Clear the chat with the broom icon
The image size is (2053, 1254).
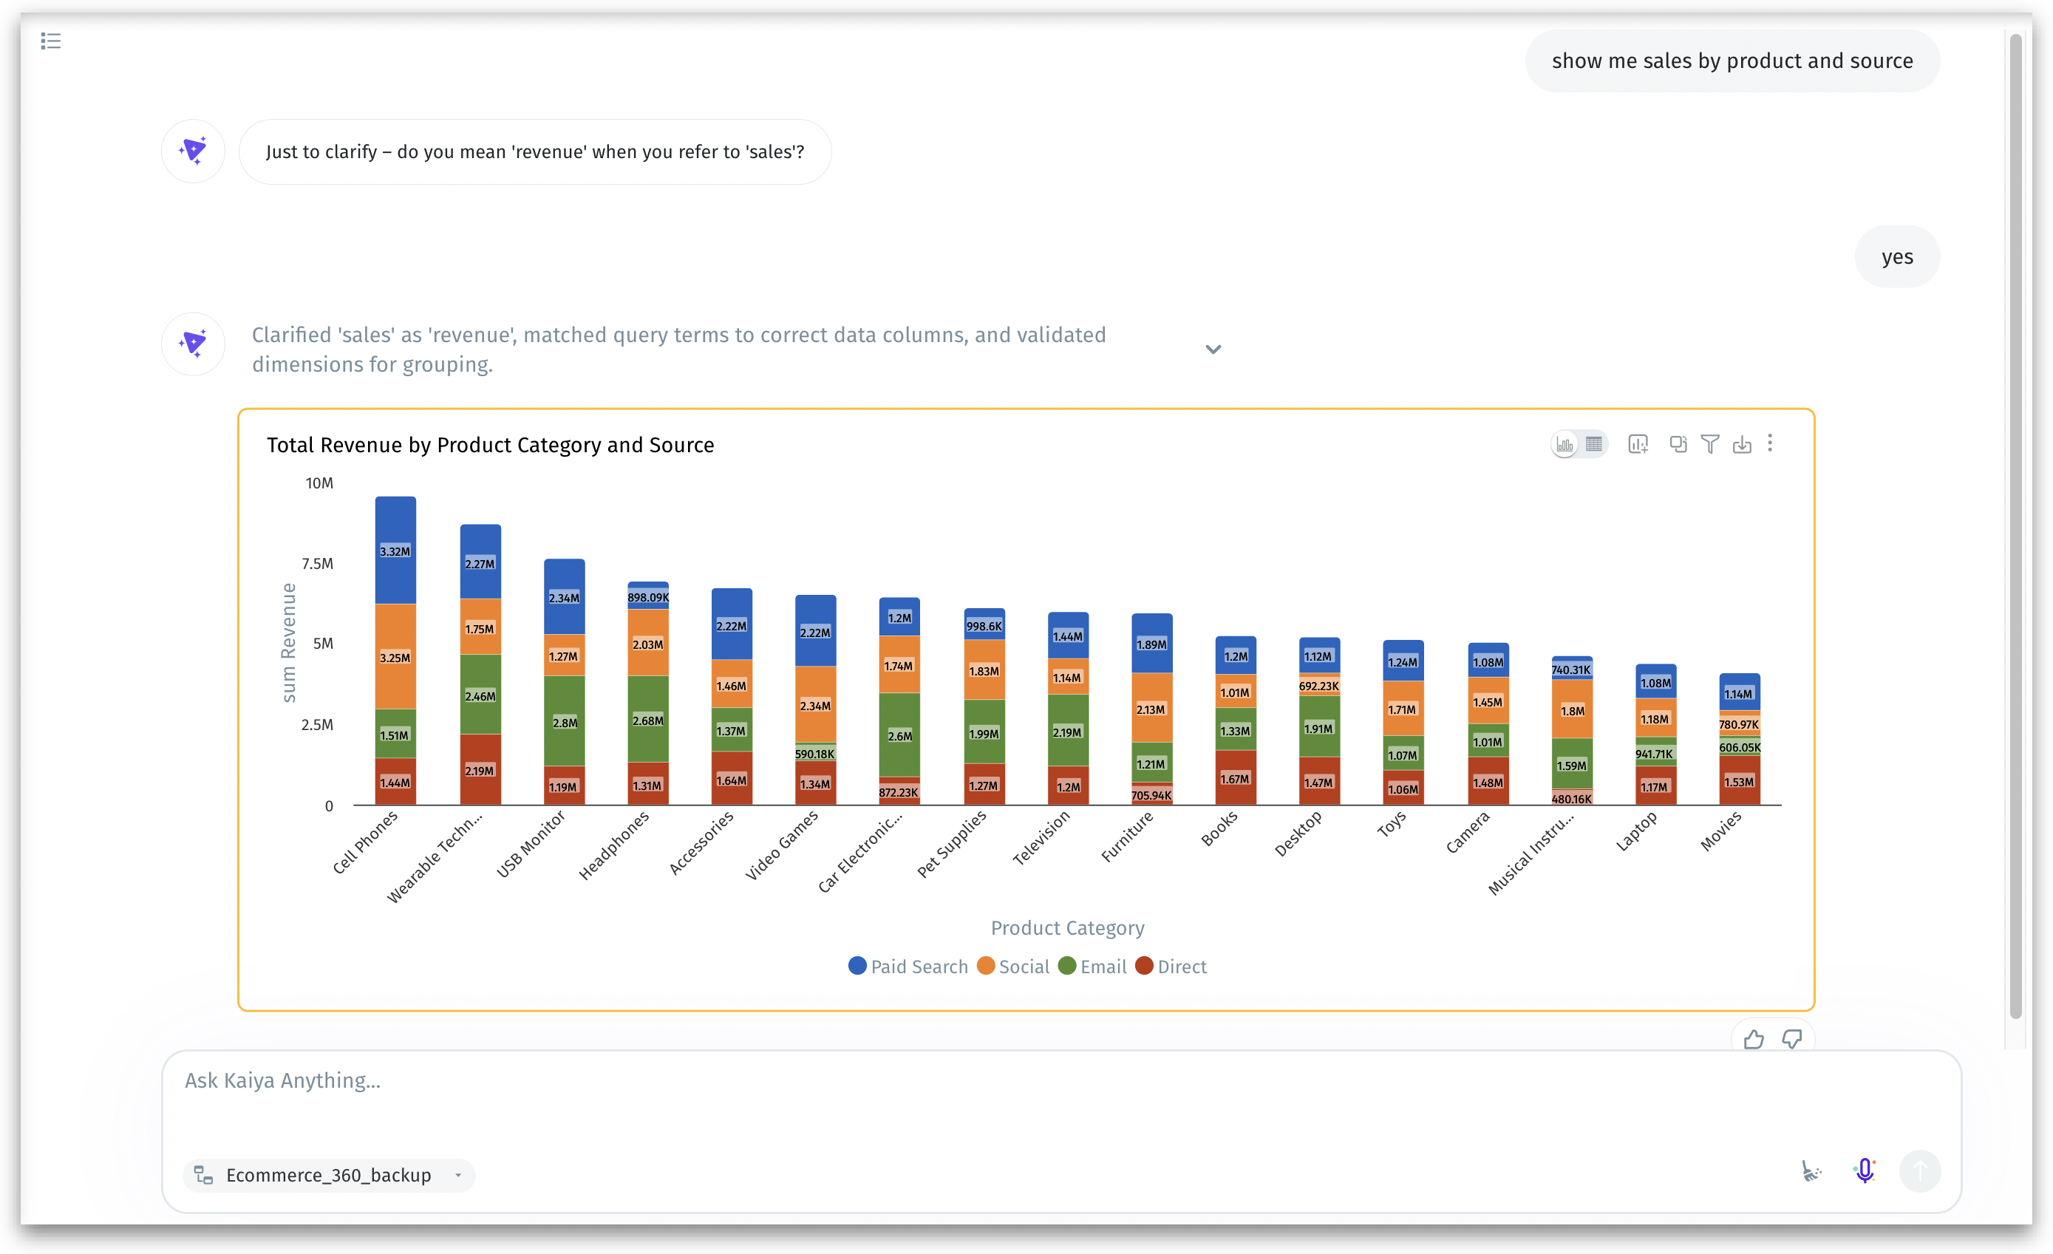tap(1811, 1171)
